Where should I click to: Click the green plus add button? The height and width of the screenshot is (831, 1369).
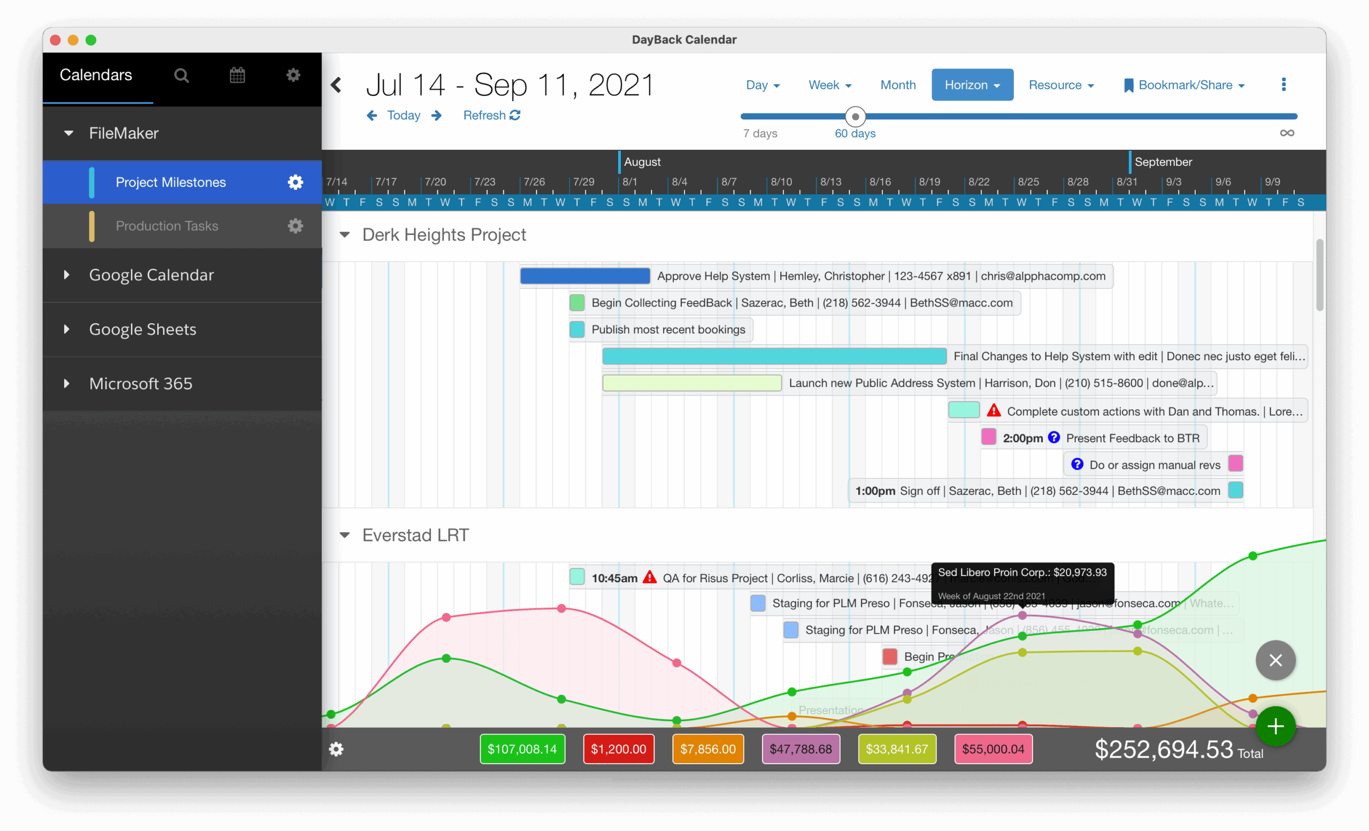(x=1275, y=726)
